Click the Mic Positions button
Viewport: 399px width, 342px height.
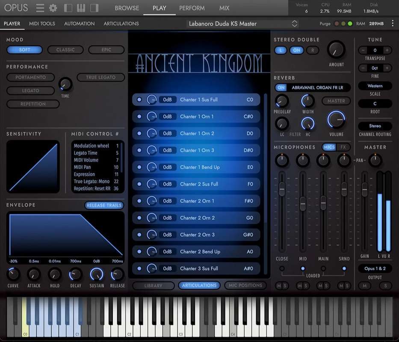(245, 285)
